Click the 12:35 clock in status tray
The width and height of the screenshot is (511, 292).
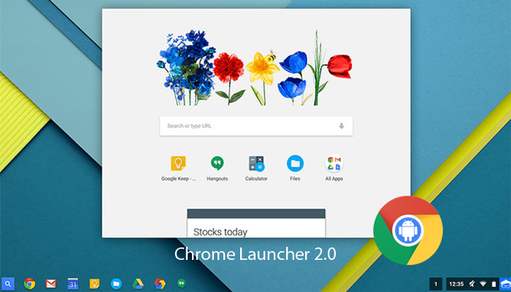click(456, 283)
